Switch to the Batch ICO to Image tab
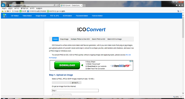The width and height of the screenshot is (185, 99). [x=115, y=39]
